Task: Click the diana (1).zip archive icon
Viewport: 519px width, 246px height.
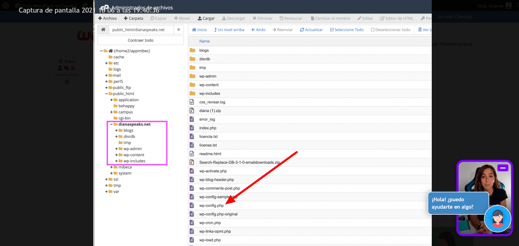Action: (x=192, y=110)
